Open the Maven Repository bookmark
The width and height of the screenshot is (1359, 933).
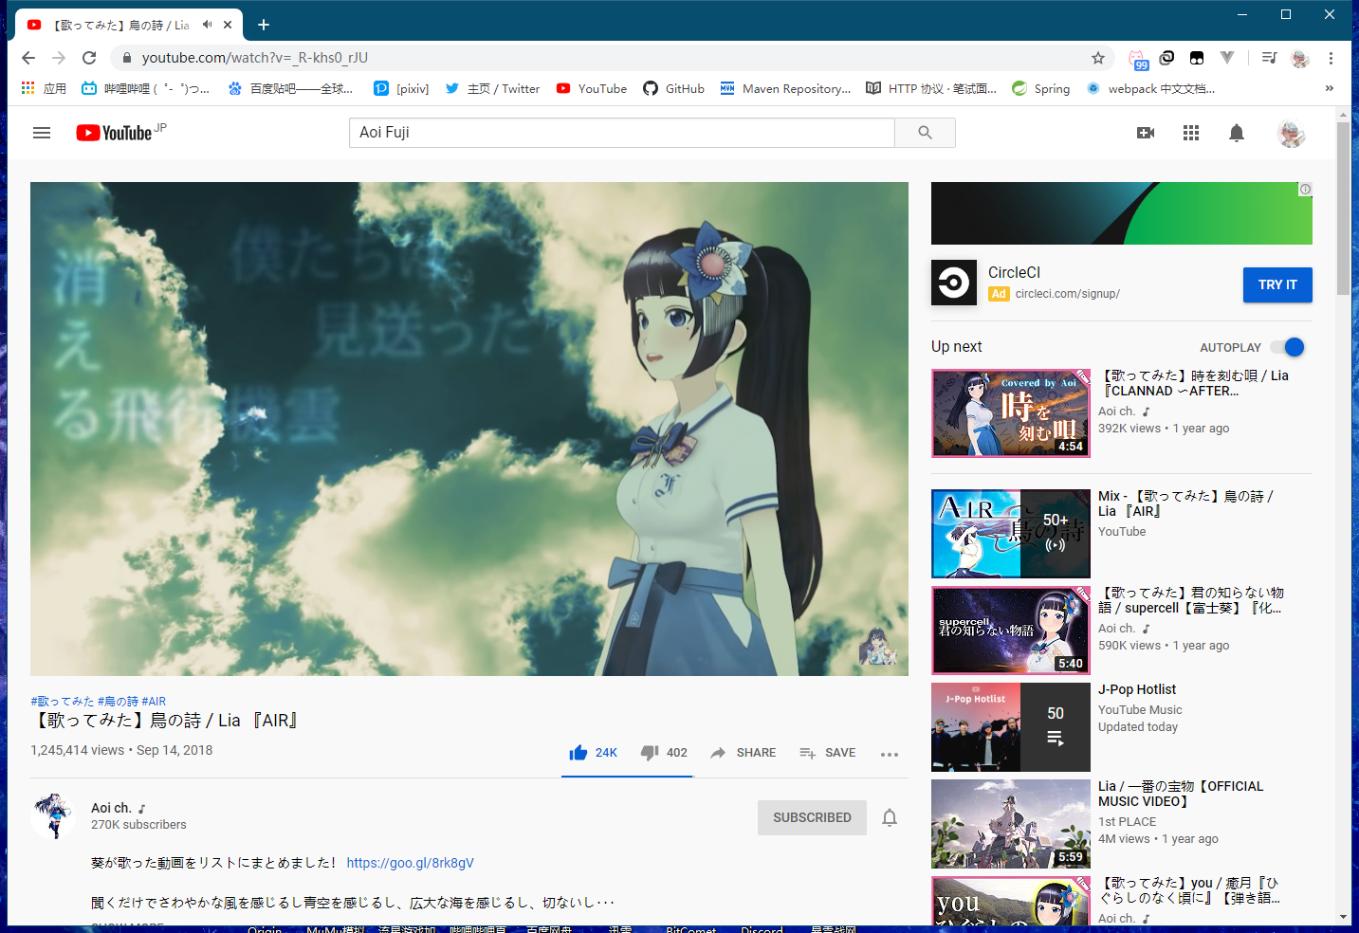785,88
